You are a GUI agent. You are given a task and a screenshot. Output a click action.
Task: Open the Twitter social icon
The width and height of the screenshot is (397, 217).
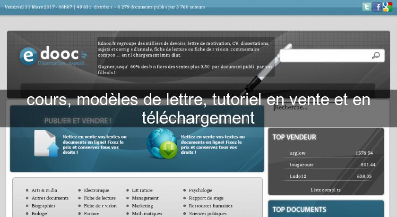pos(366,7)
